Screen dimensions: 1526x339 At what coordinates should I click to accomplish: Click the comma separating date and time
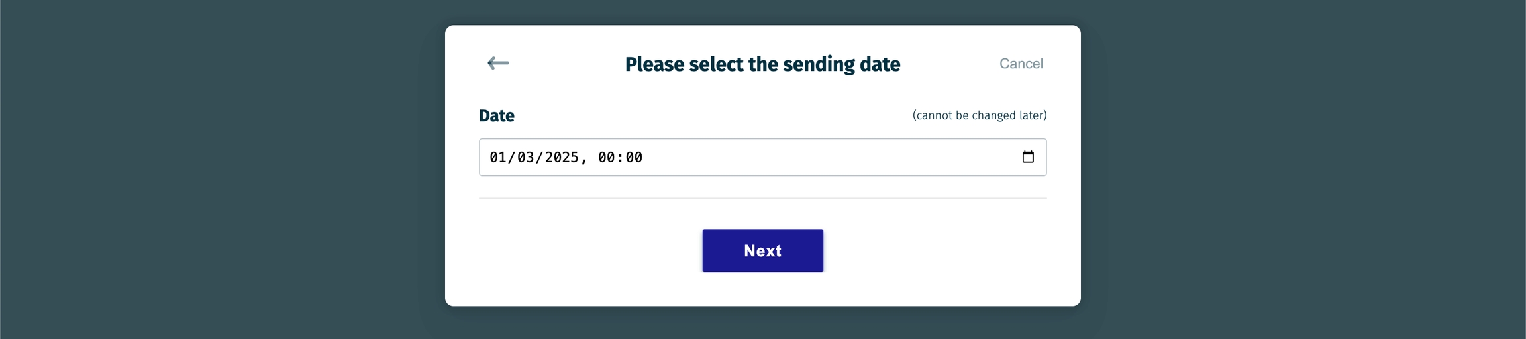pos(584,159)
